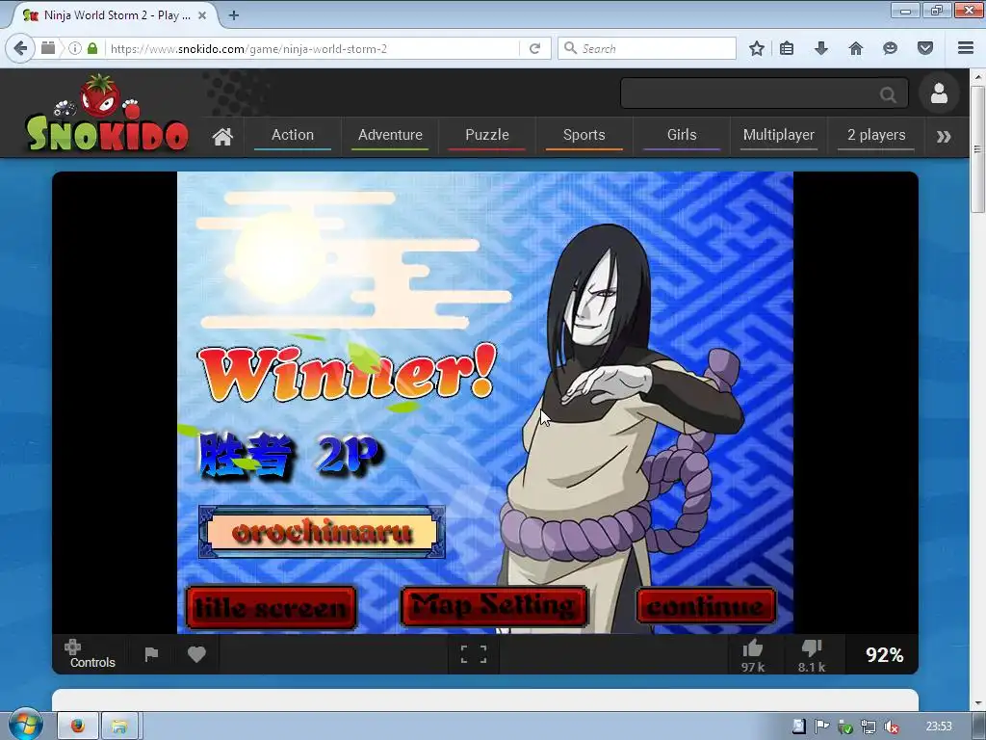Switch the game to fullscreen

coord(474,654)
